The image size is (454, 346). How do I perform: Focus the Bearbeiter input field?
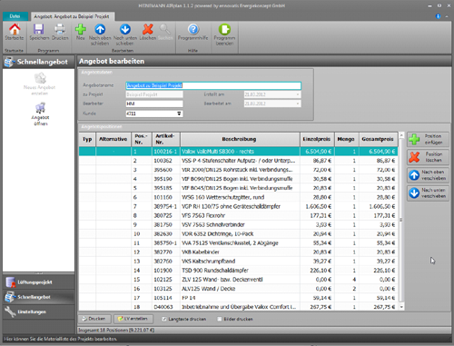(154, 104)
